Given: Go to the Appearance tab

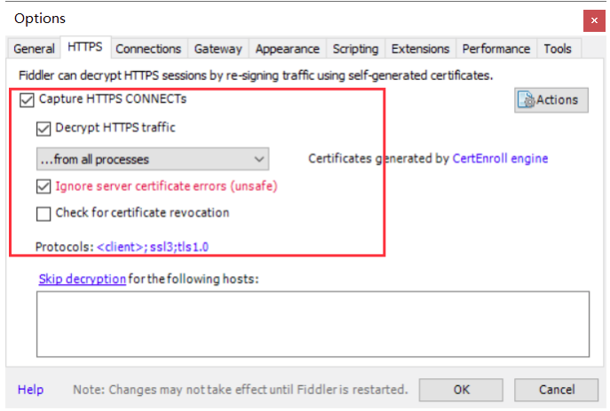Looking at the screenshot, I should pyautogui.click(x=287, y=49).
